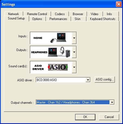Expand the Outputs dropdown arrow
This screenshot has height=124, width=123.
[74, 52]
